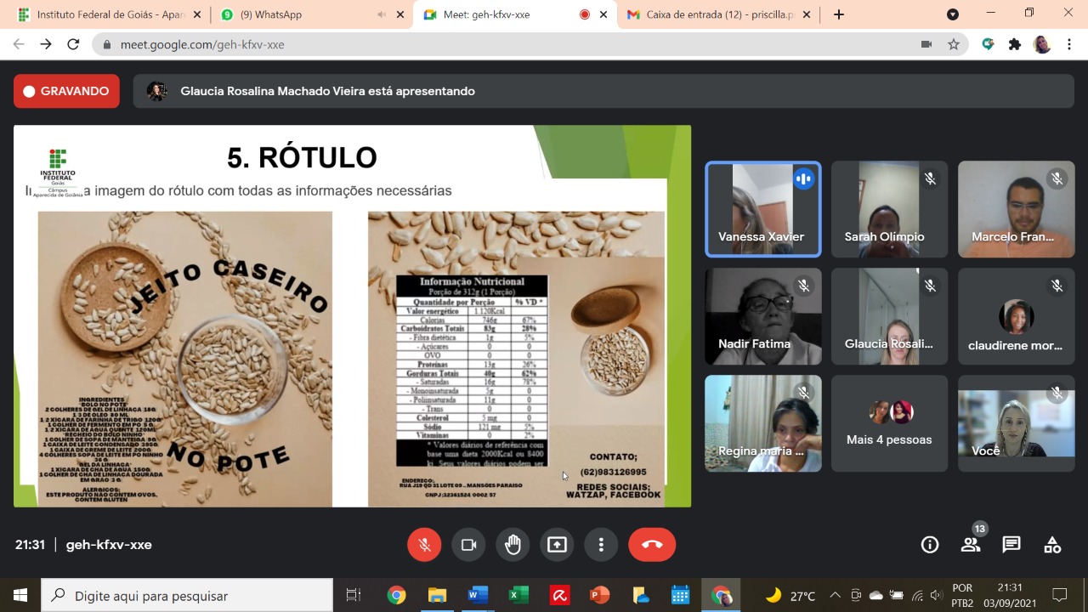Open the chat panel
This screenshot has width=1088, height=612.
1011,545
